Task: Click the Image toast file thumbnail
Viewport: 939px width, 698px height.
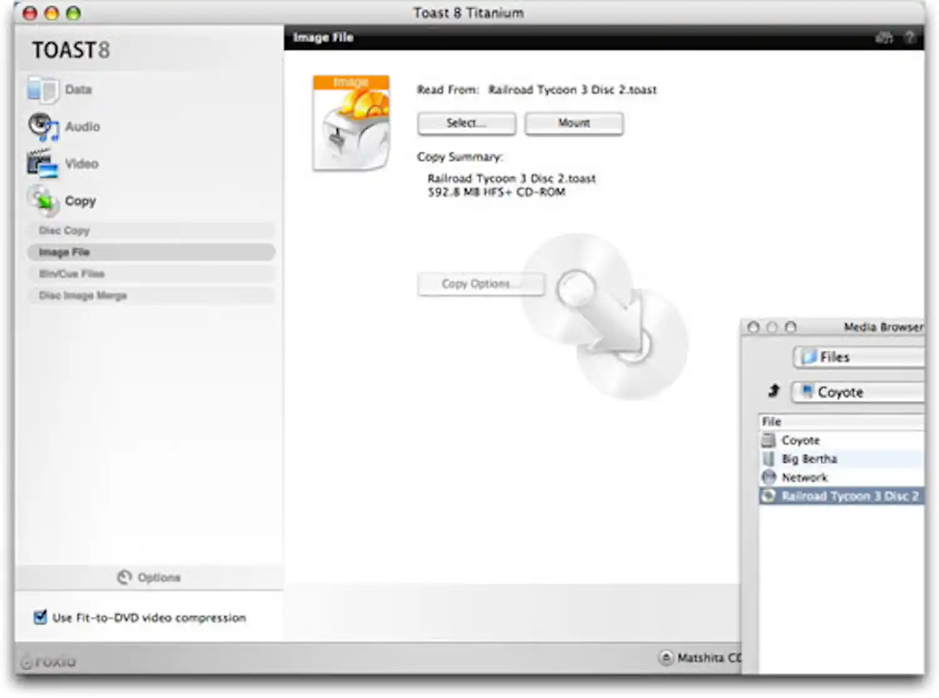Action: click(x=351, y=123)
